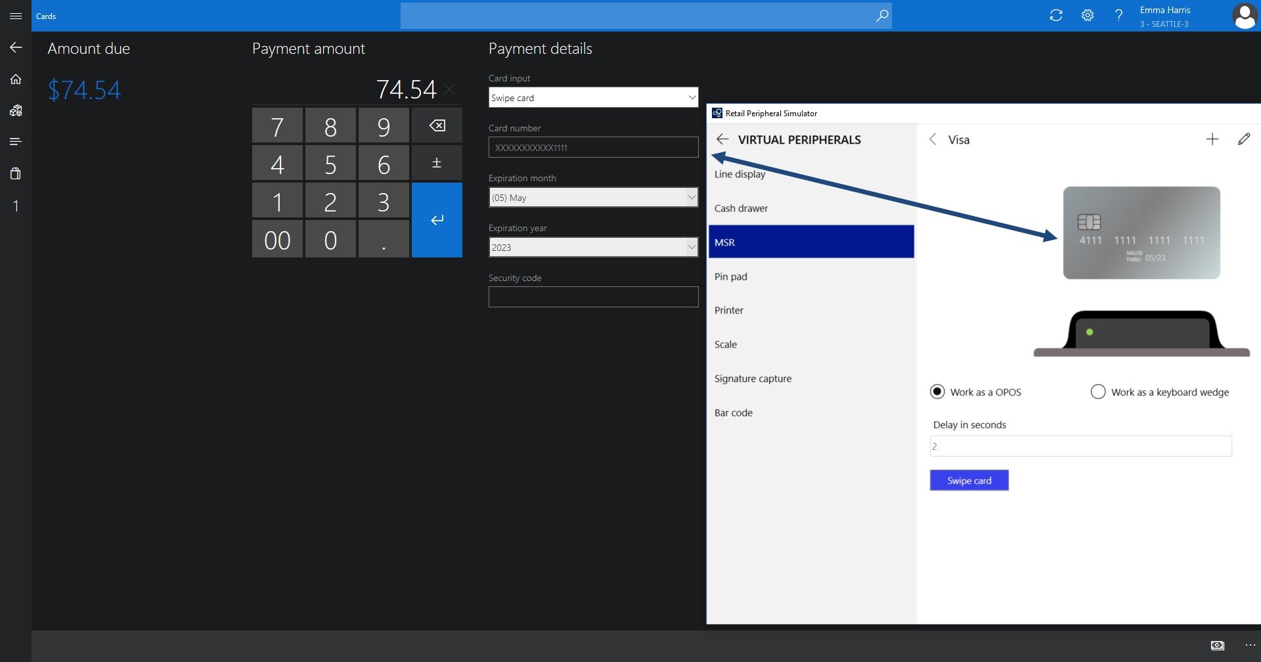Click numpad key 2

330,200
